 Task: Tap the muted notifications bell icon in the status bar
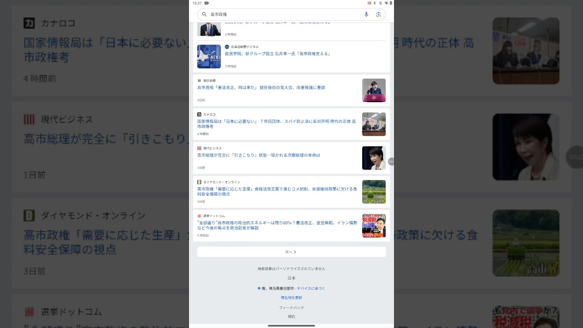(380, 3)
